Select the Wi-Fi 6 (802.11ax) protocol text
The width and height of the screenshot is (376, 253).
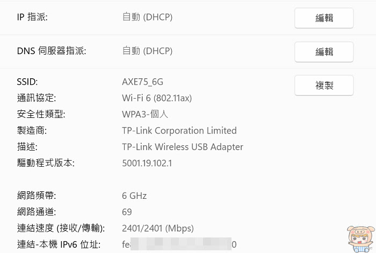157,98
